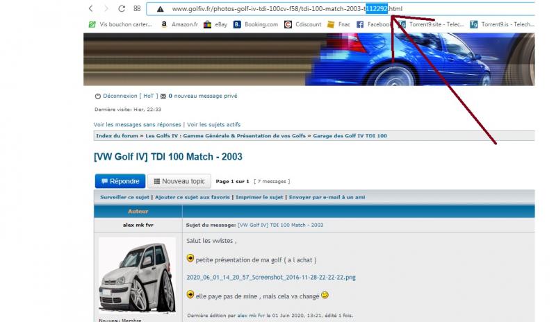Click the private message envelope icon
This screenshot has width=556, height=322.
[x=163, y=96]
